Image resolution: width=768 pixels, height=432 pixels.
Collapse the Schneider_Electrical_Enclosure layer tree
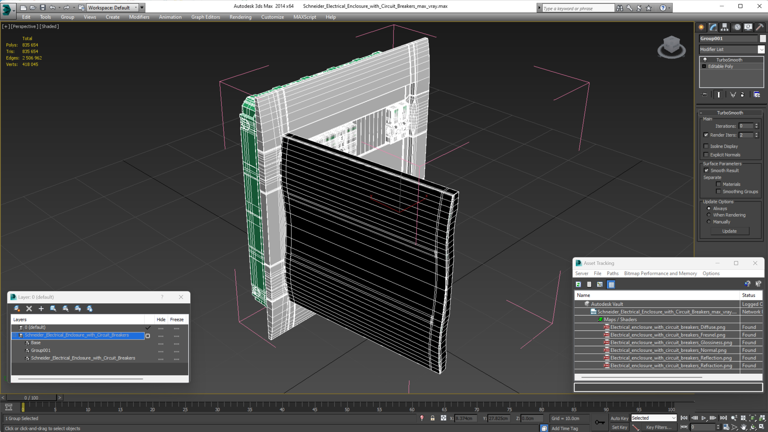[14, 335]
